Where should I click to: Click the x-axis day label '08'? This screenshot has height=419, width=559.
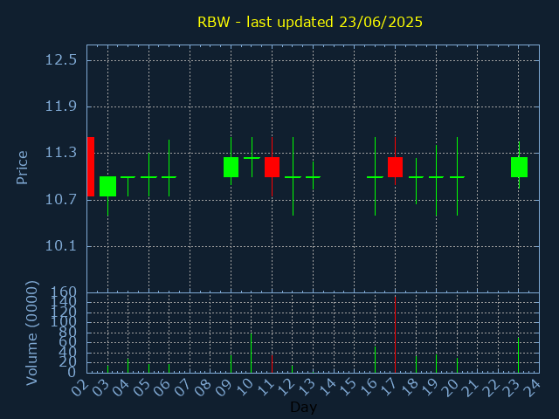pyautogui.click(x=203, y=388)
